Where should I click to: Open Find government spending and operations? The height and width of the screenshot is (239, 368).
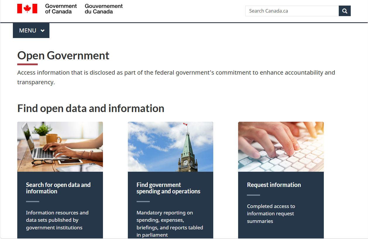pyautogui.click(x=168, y=188)
